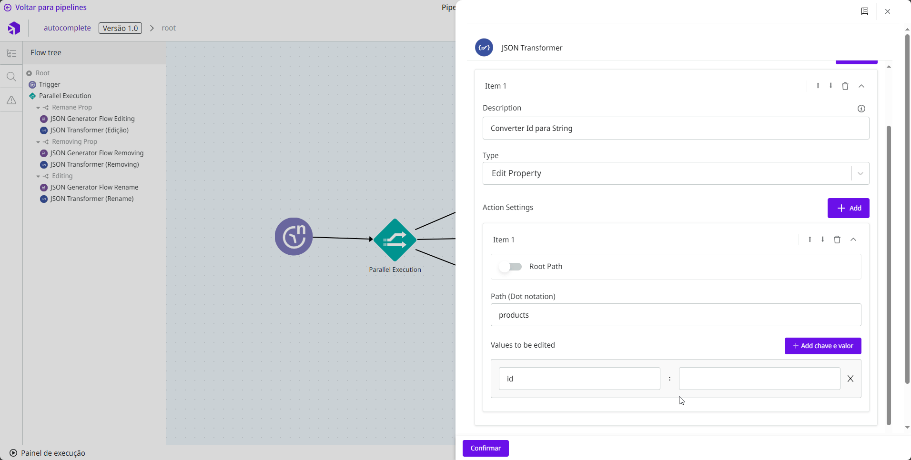Collapse the Remane Prop tree branch
Viewport: 911px width, 460px height.
[38, 108]
